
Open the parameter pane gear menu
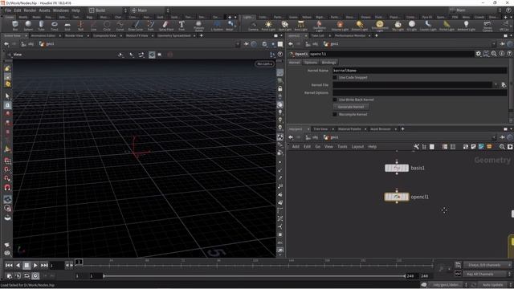(x=479, y=54)
